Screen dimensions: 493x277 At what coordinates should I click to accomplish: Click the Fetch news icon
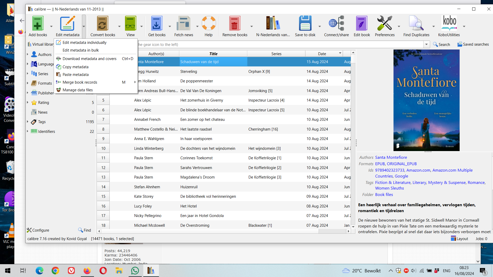coord(183,24)
